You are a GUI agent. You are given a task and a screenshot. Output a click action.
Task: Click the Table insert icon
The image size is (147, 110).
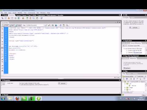12,18
